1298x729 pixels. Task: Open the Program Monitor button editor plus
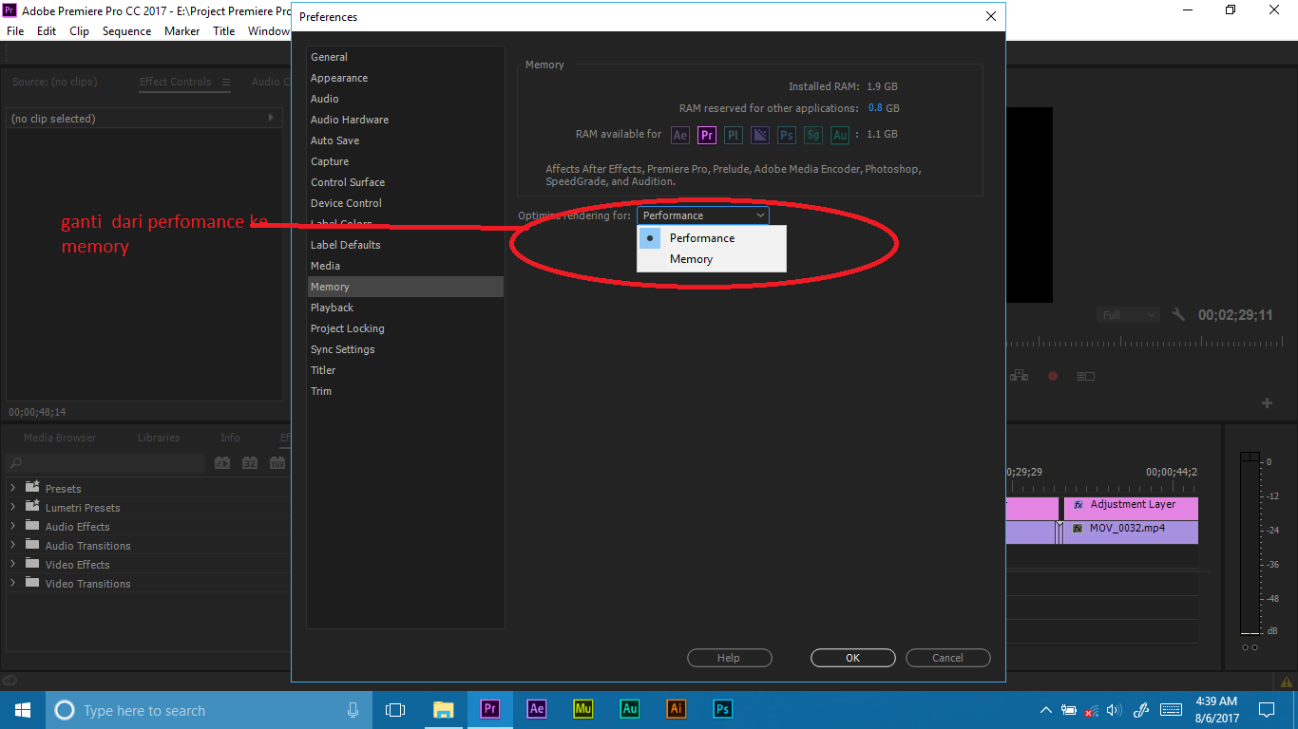pyautogui.click(x=1267, y=403)
